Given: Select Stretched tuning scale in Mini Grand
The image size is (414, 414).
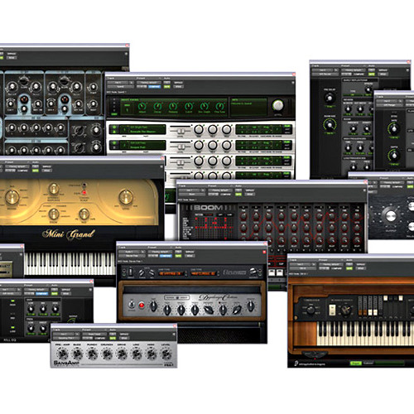Looking at the screenshot, I should click(x=84, y=185).
